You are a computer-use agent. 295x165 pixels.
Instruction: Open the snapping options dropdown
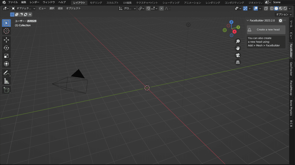(x=154, y=8)
